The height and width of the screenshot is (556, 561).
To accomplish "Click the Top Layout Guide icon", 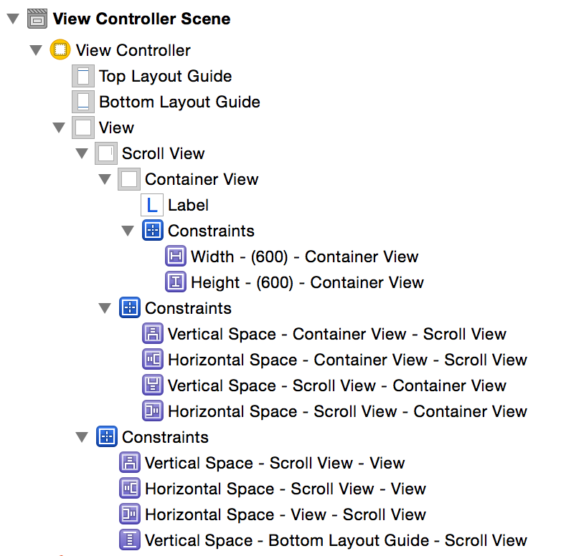I will 83,76.
